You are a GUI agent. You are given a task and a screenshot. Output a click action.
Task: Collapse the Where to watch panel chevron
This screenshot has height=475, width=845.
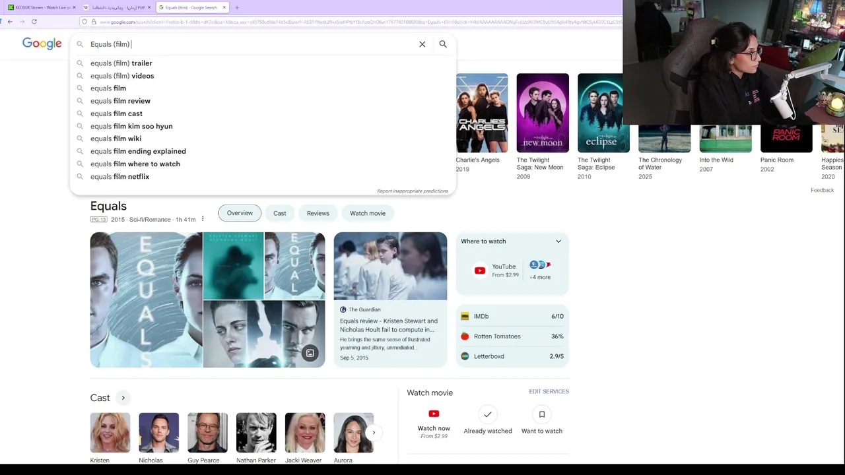click(558, 241)
